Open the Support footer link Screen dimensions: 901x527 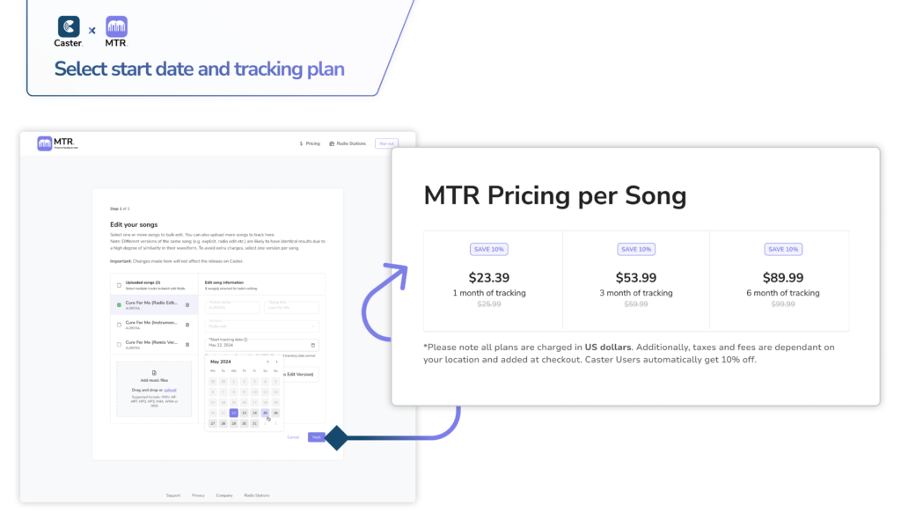pos(173,495)
